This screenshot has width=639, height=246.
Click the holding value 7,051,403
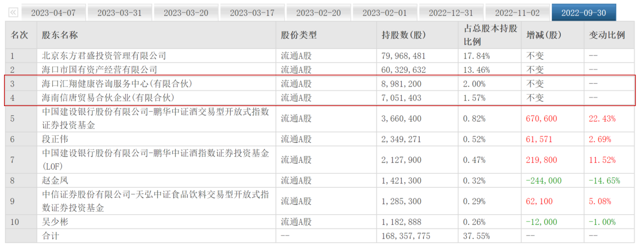point(401,97)
